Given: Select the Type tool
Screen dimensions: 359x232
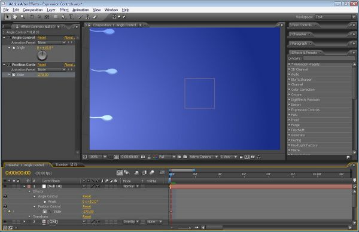Looking at the screenshot, I should 71,17.
